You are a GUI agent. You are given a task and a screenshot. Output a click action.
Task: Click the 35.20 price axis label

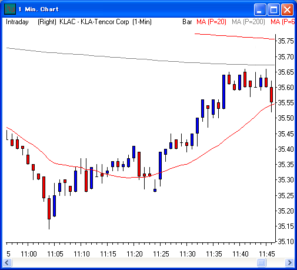(x=286, y=211)
